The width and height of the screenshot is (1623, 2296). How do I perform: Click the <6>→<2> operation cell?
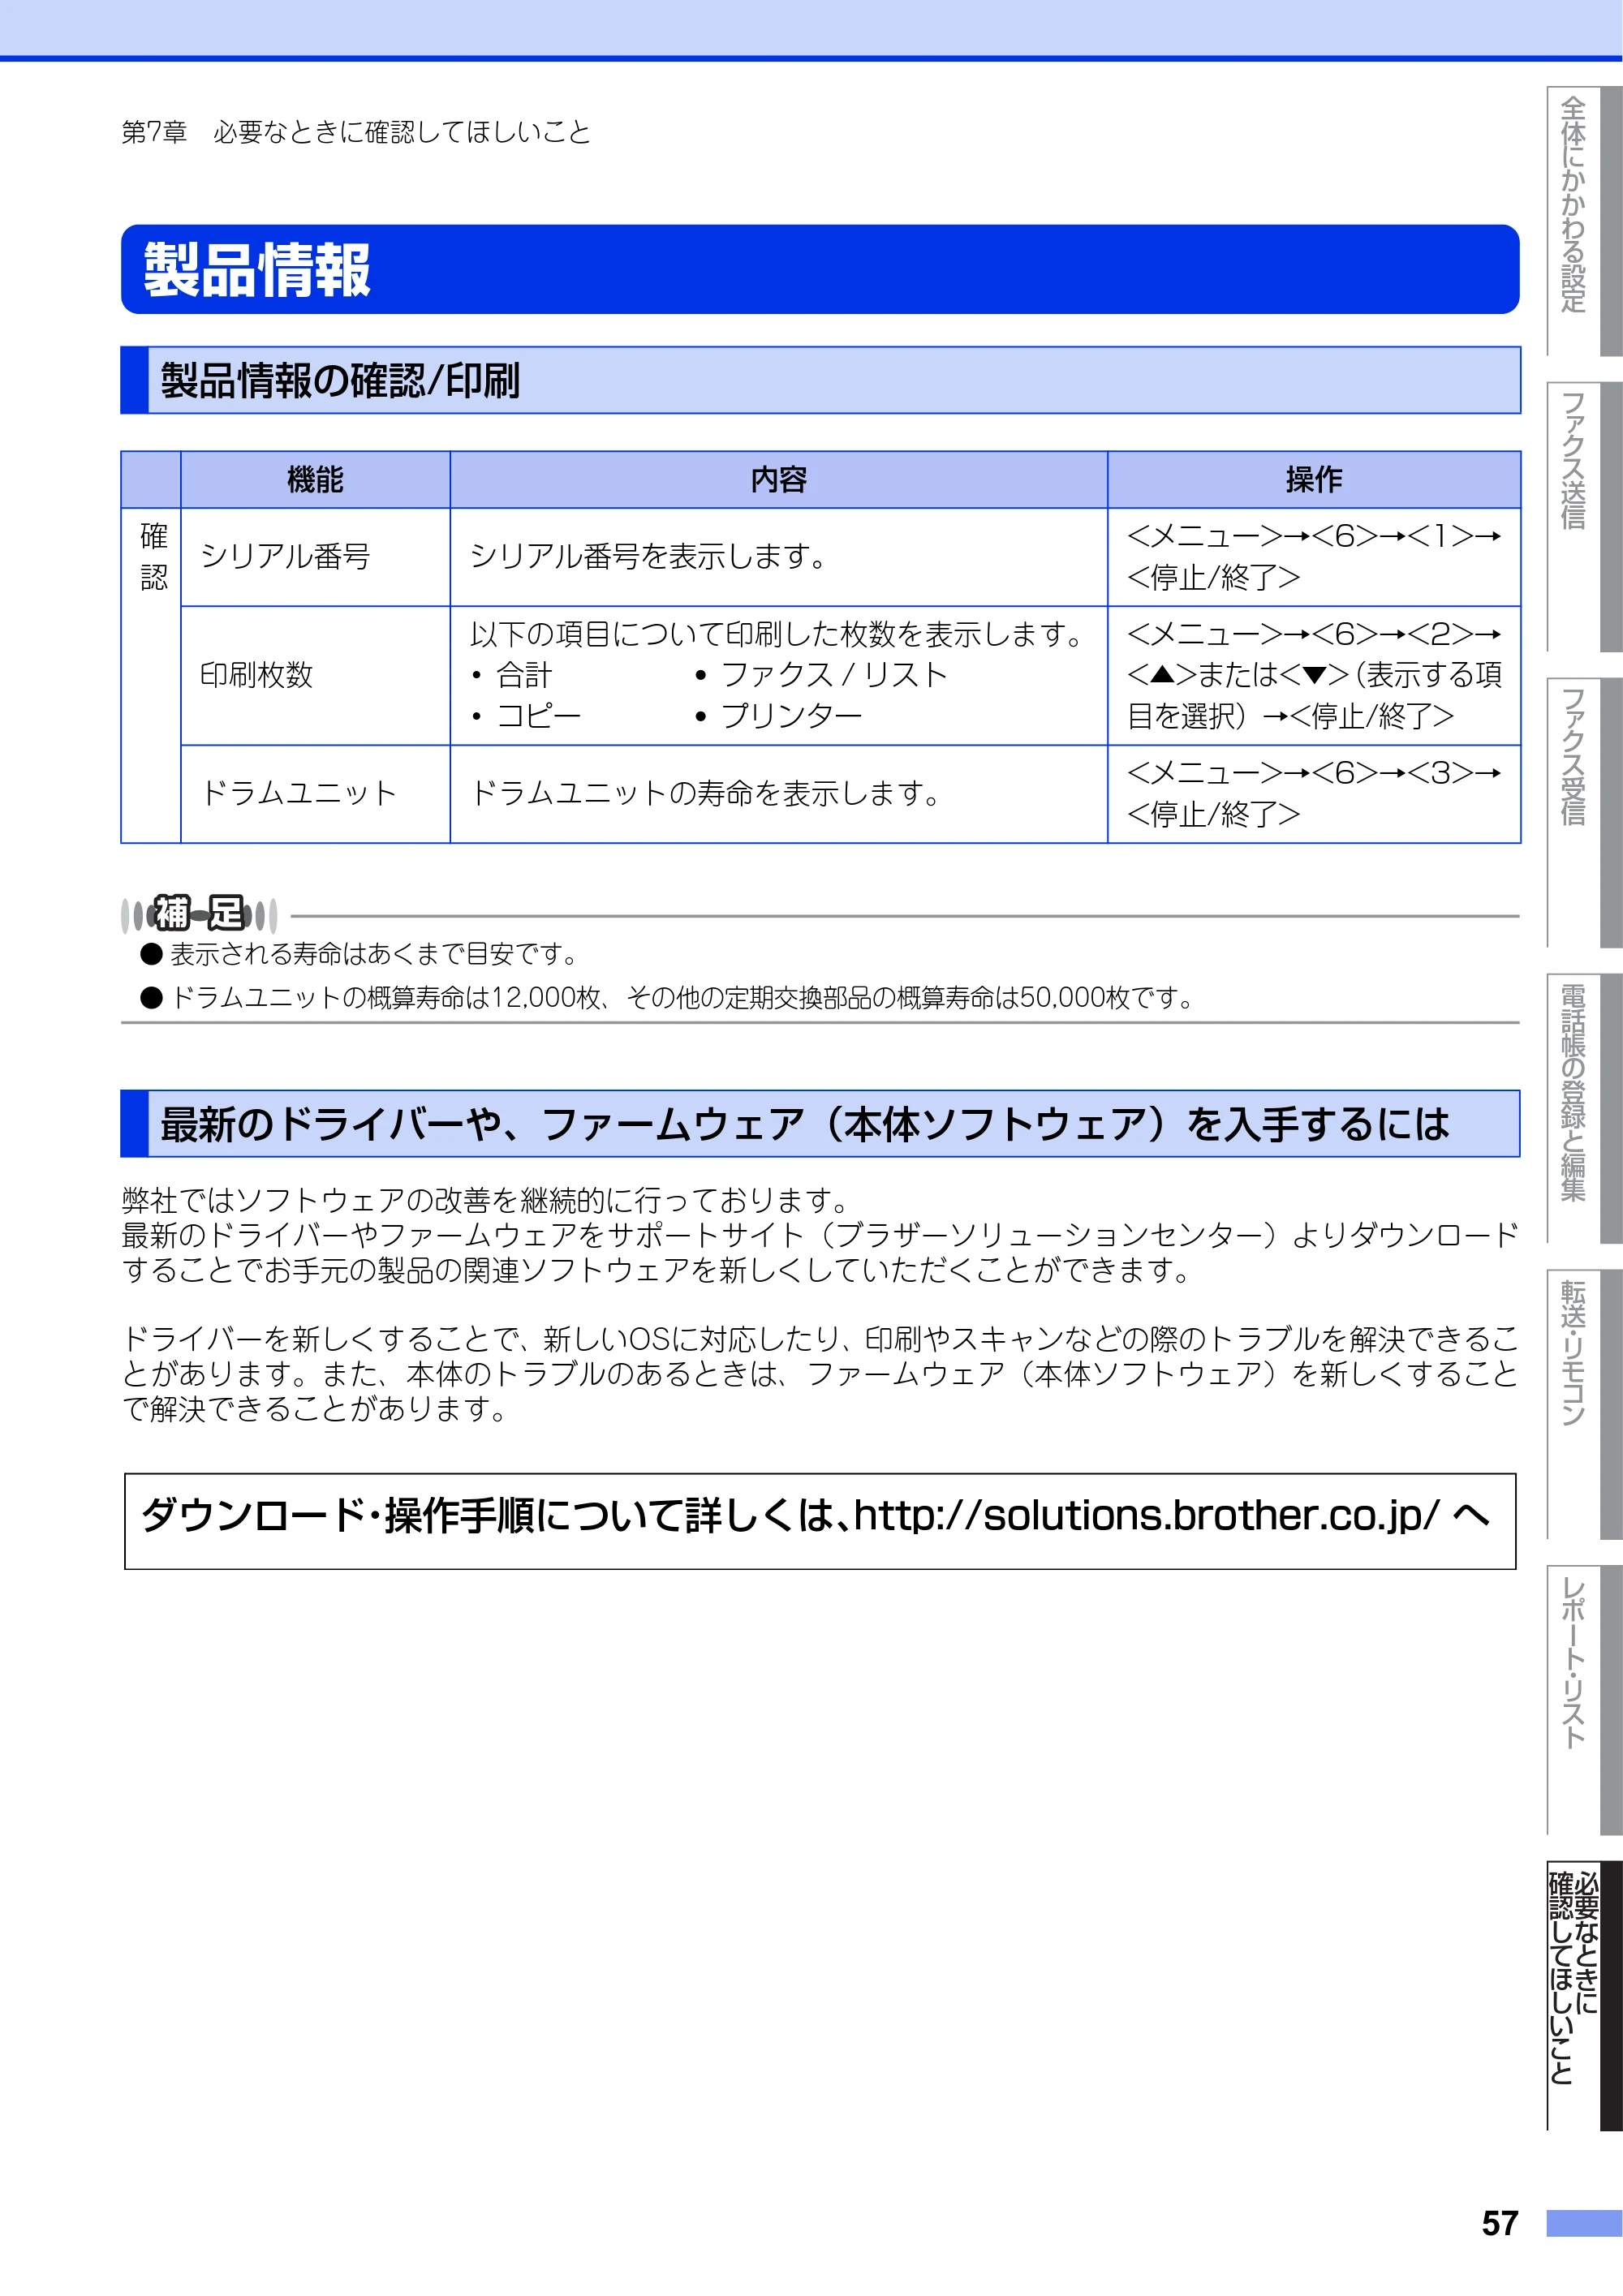1314,676
